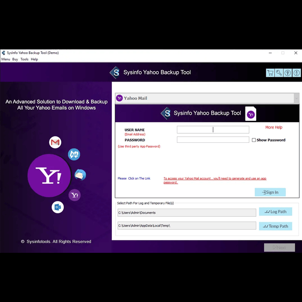The height and width of the screenshot is (302, 302).
Task: Click the 'Sysinfotools. All Rights Reserved' text
Action: pyautogui.click(x=59, y=242)
